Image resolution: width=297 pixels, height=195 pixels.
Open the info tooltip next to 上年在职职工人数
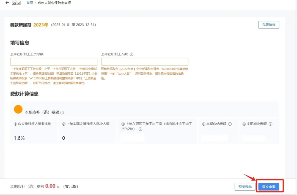[131, 54]
